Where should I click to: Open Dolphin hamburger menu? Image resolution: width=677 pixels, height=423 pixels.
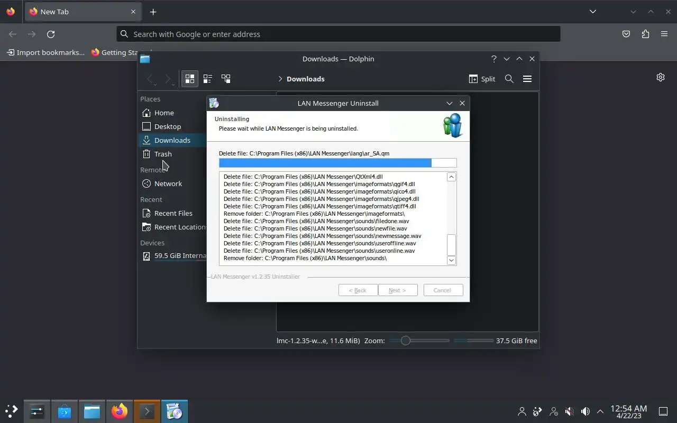click(x=527, y=79)
